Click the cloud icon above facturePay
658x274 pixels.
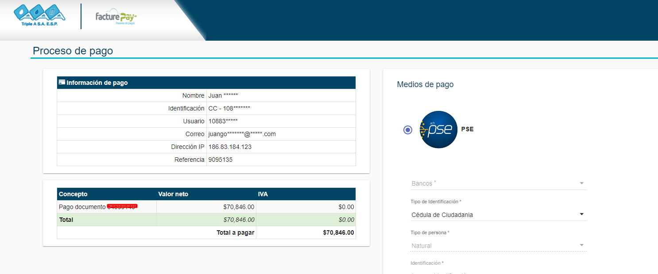112,11
